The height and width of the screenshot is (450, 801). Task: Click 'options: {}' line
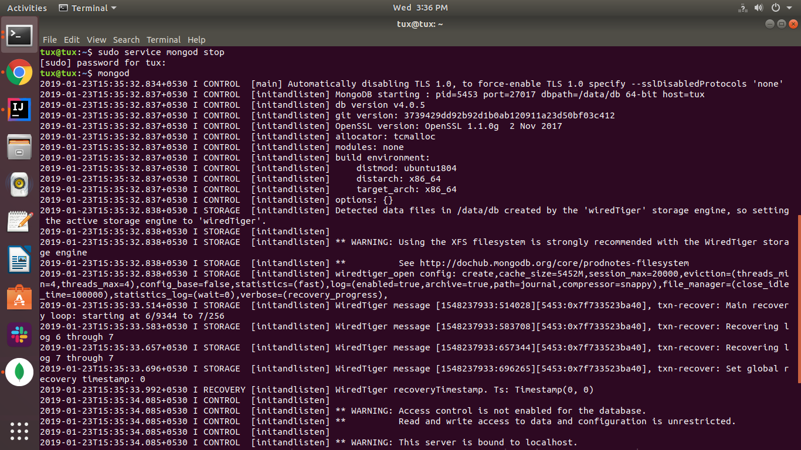[x=364, y=200]
